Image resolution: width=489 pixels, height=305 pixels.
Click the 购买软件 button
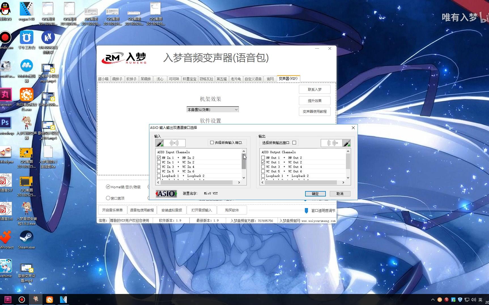tap(232, 210)
